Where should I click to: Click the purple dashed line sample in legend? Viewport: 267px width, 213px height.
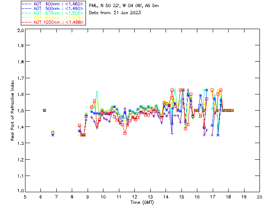27,4
